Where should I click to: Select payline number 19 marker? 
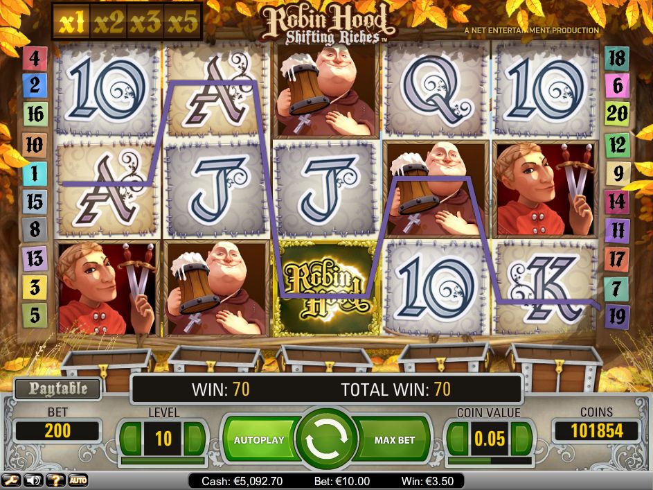[x=617, y=317]
